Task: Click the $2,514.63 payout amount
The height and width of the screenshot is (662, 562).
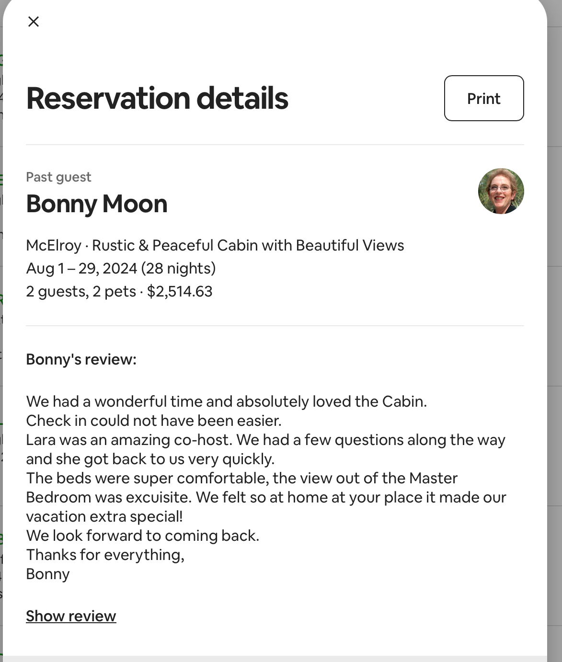Action: [x=180, y=291]
